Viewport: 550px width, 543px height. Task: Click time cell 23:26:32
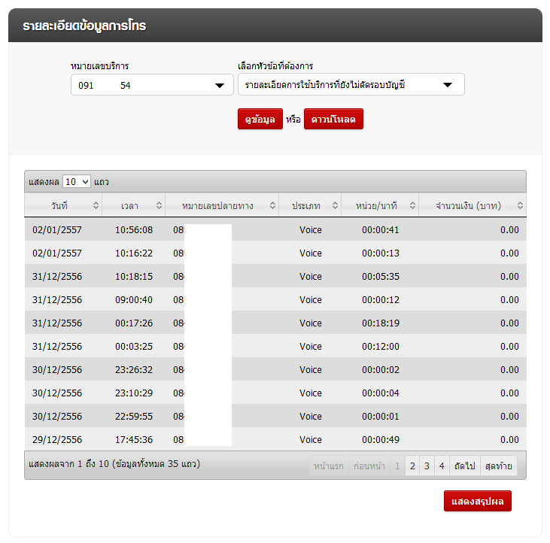[134, 370]
